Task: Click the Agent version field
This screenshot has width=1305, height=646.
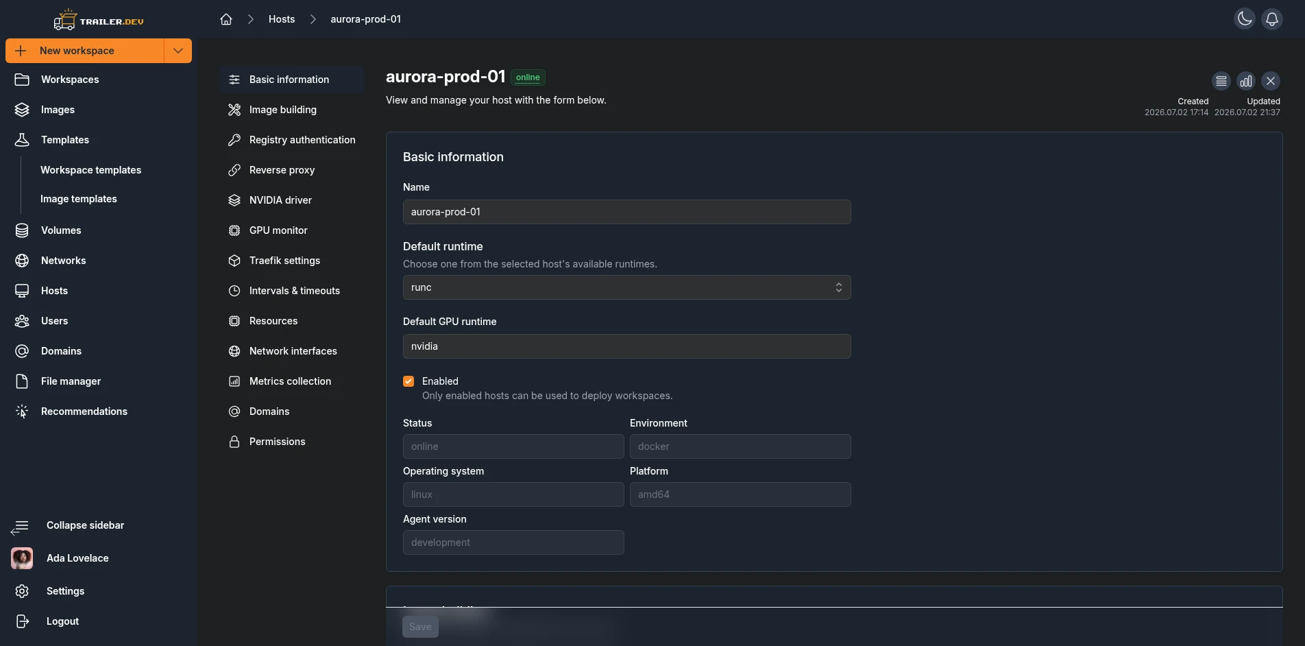Action: click(513, 542)
